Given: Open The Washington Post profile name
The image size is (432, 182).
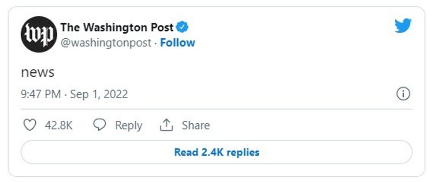Looking at the screenshot, I should (118, 27).
